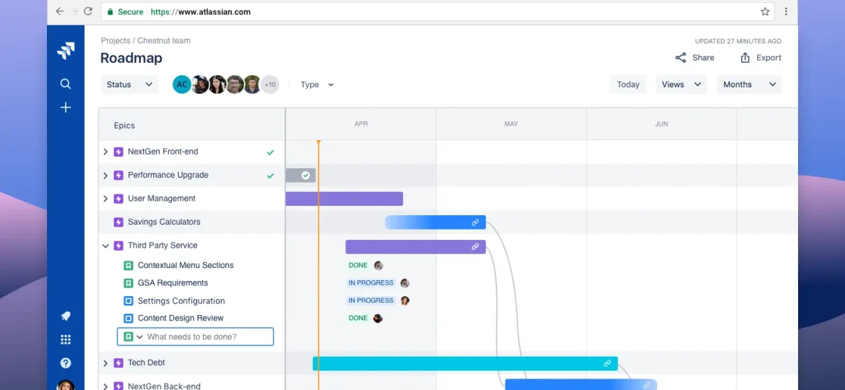
Task: Click the Share button
Action: click(695, 58)
